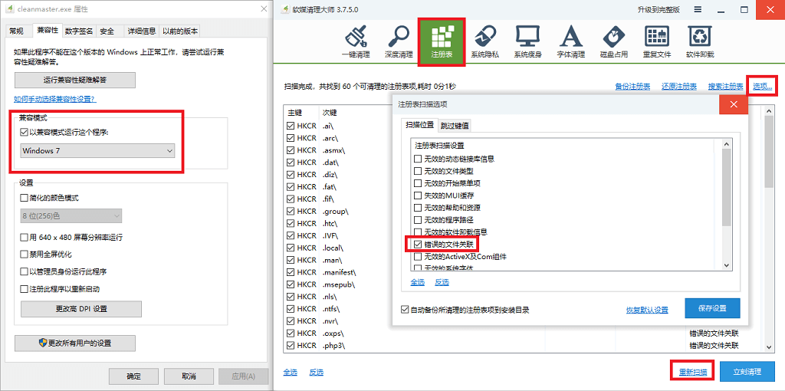
Task: Switch to the 以前的版本 tab
Action: point(180,31)
